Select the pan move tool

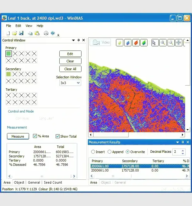click(x=179, y=43)
